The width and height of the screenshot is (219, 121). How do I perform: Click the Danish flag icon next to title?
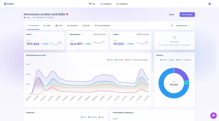(x=67, y=14)
